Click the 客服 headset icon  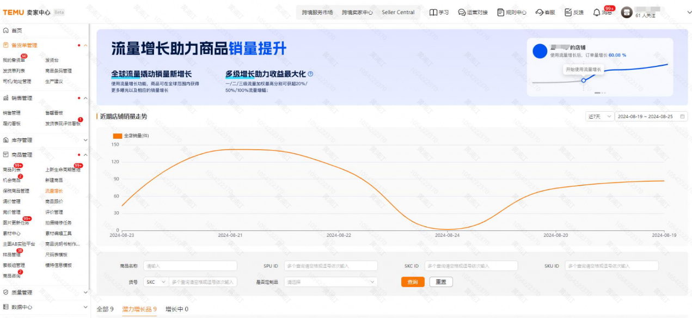(x=539, y=13)
